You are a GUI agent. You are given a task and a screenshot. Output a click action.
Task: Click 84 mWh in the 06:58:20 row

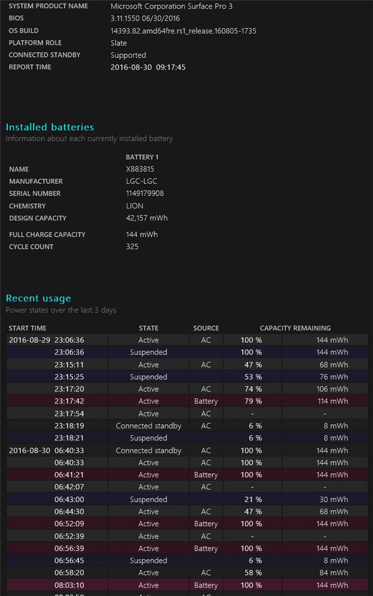pos(333,573)
